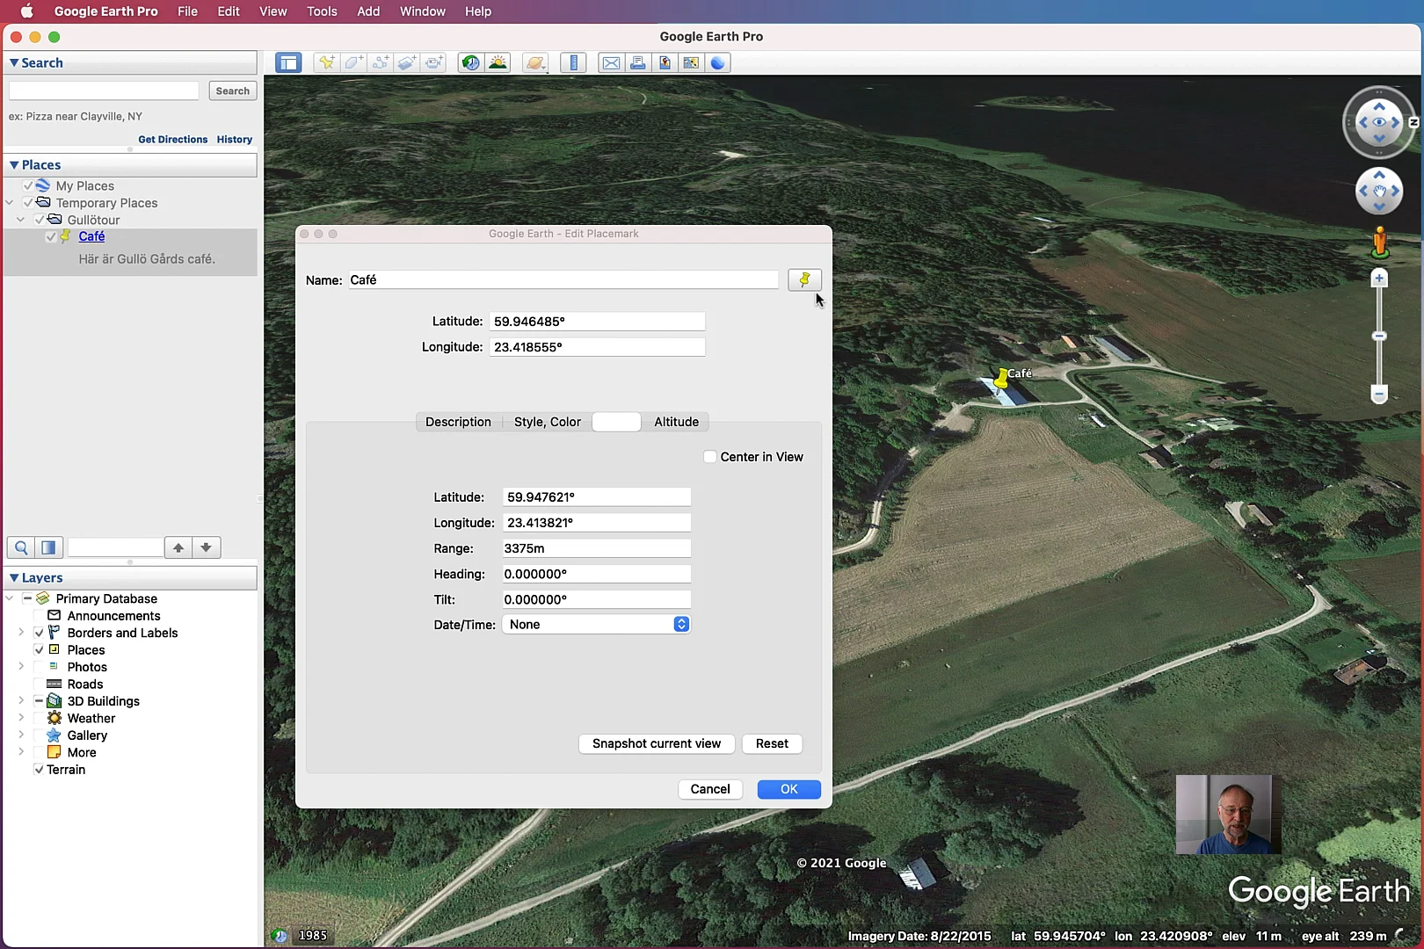Uncheck the Terrain layer

click(x=39, y=770)
